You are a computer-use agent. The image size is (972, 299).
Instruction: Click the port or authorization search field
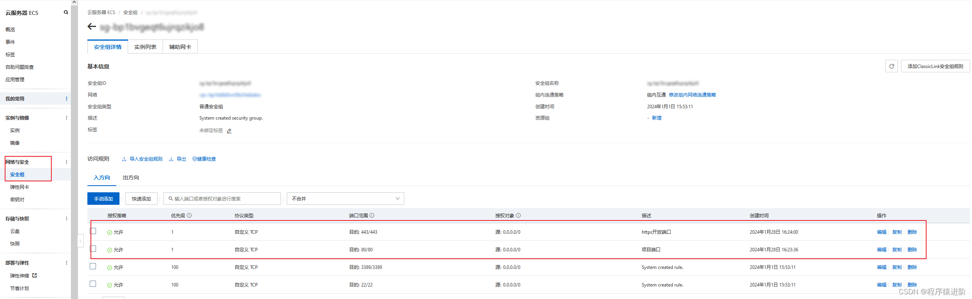(223, 199)
